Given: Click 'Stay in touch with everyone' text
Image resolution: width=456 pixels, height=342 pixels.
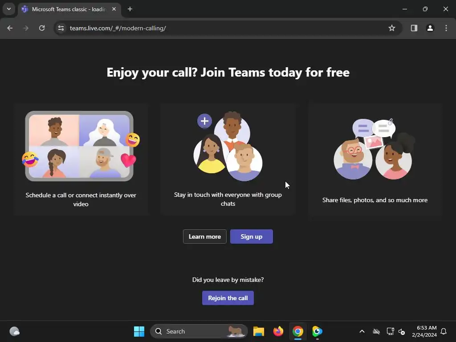Looking at the screenshot, I should coord(228,199).
